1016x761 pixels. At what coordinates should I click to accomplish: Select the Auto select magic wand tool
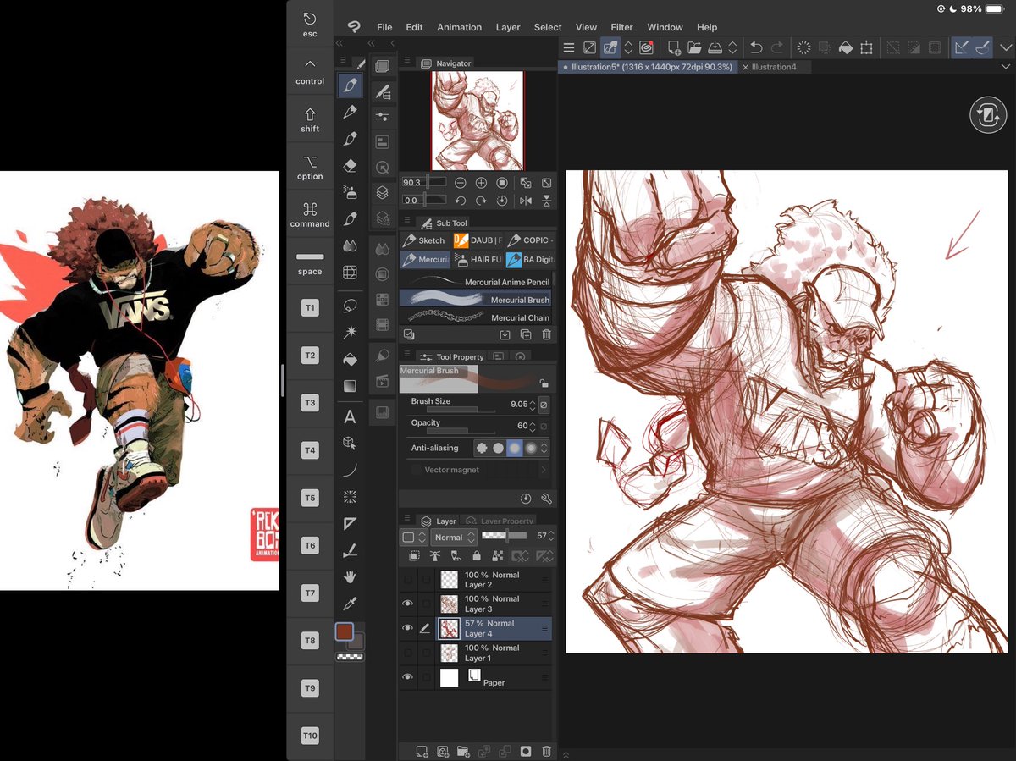(350, 332)
